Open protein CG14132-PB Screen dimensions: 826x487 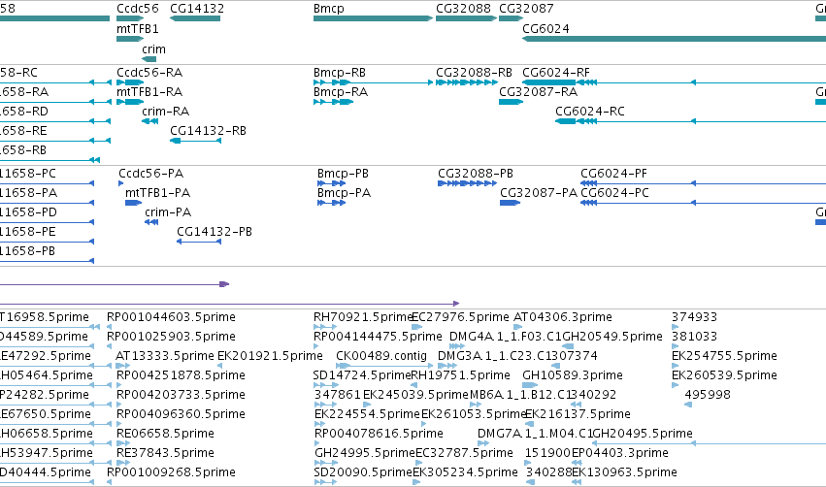215,232
